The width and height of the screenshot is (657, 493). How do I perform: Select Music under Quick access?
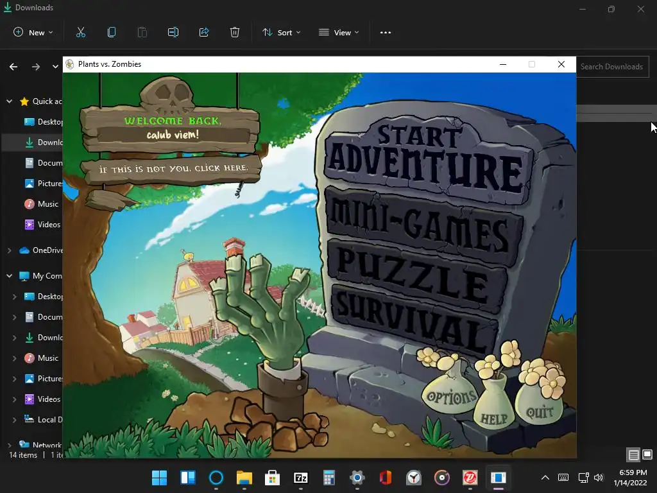coord(42,203)
